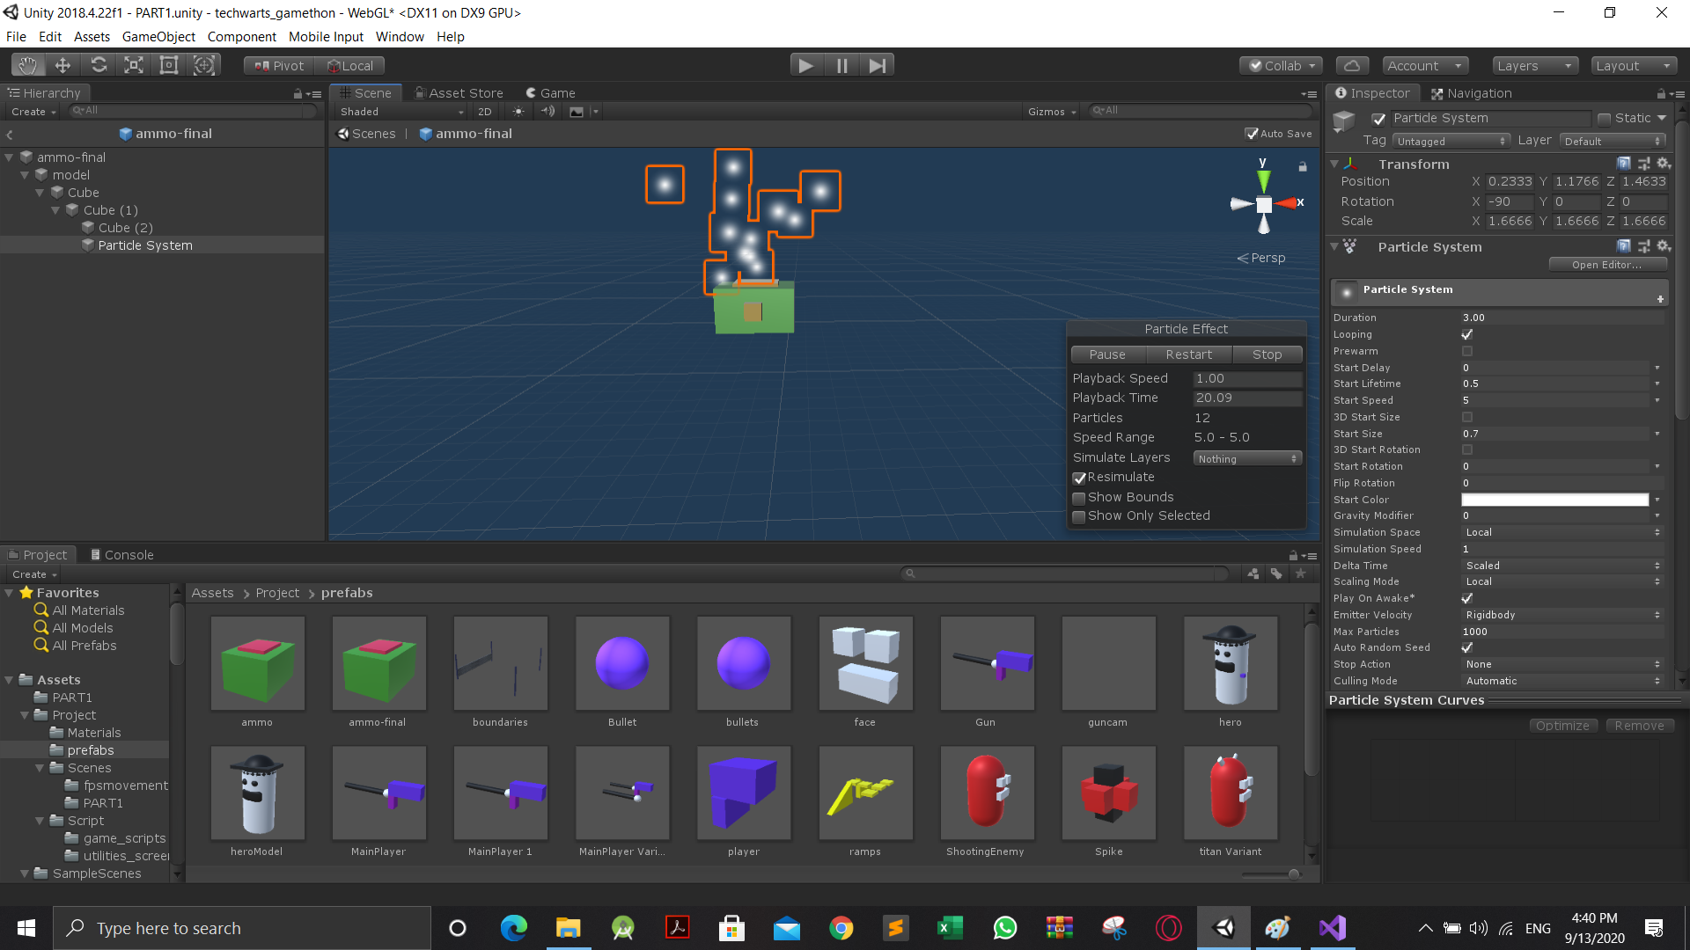Switch to the Console tab

(x=121, y=555)
